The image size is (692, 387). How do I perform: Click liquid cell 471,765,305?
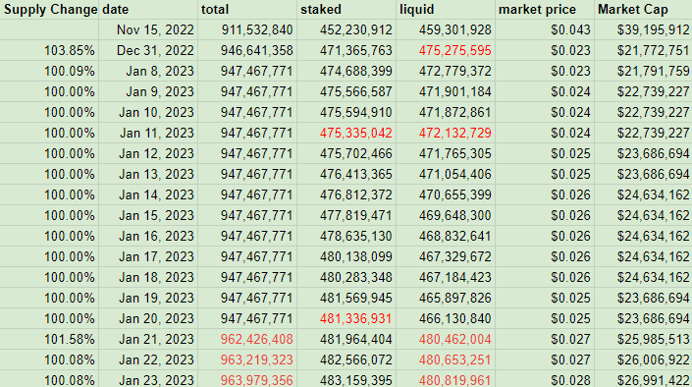click(446, 153)
